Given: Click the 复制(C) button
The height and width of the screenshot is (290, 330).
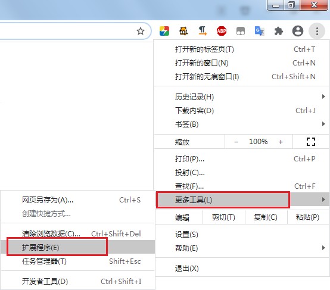Looking at the screenshot, I should pos(266,217).
